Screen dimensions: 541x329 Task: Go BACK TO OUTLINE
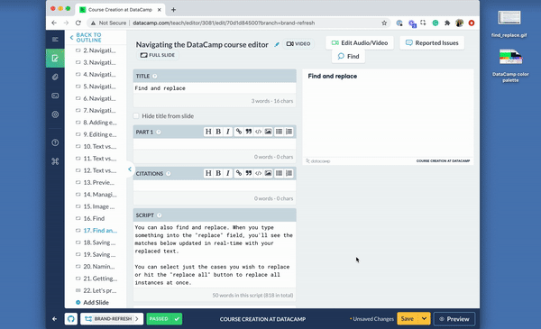tap(86, 37)
